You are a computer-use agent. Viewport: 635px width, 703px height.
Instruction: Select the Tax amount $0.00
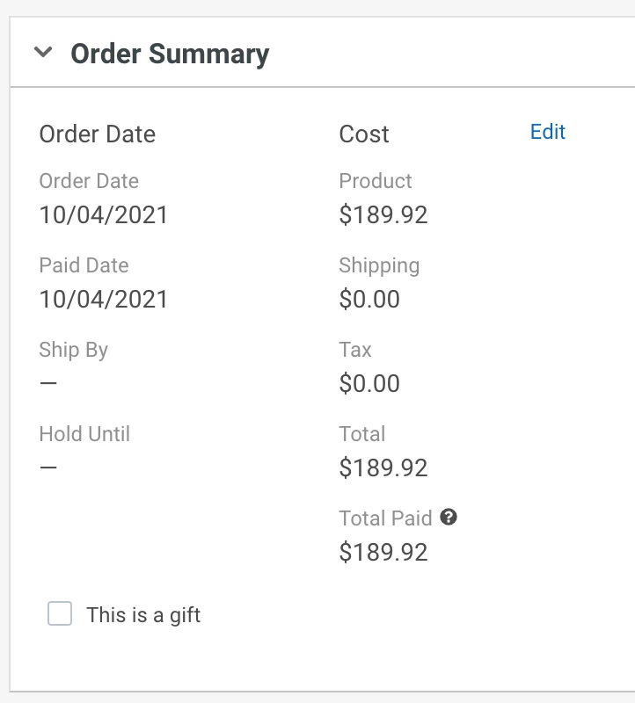pyautogui.click(x=369, y=384)
